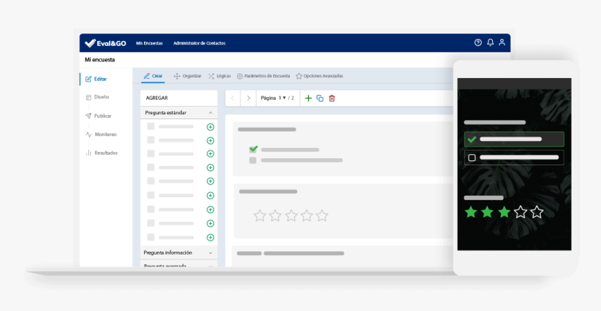The height and width of the screenshot is (311, 601).
Task: Add the eighth standard question type
Action: point(210,223)
